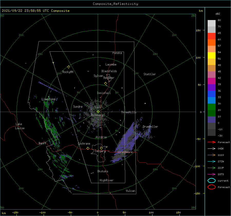Select the yellow diamond marker below Cochrane
Viewport: 231px width, 216px height.
coord(88,148)
